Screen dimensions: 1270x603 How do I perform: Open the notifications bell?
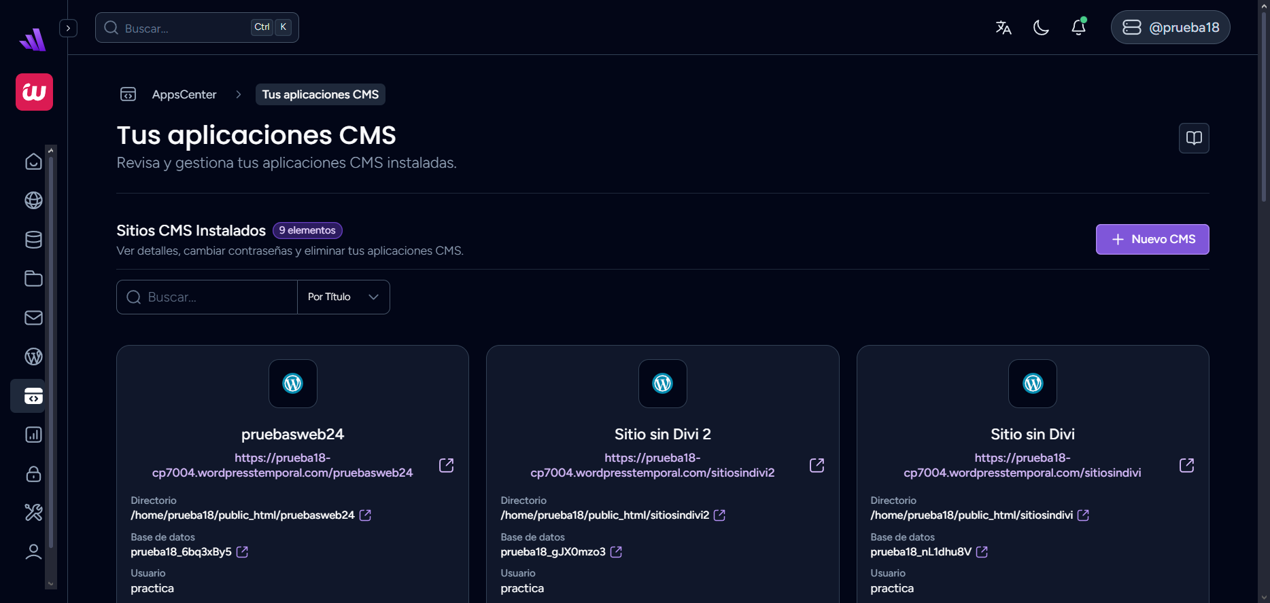click(1078, 28)
